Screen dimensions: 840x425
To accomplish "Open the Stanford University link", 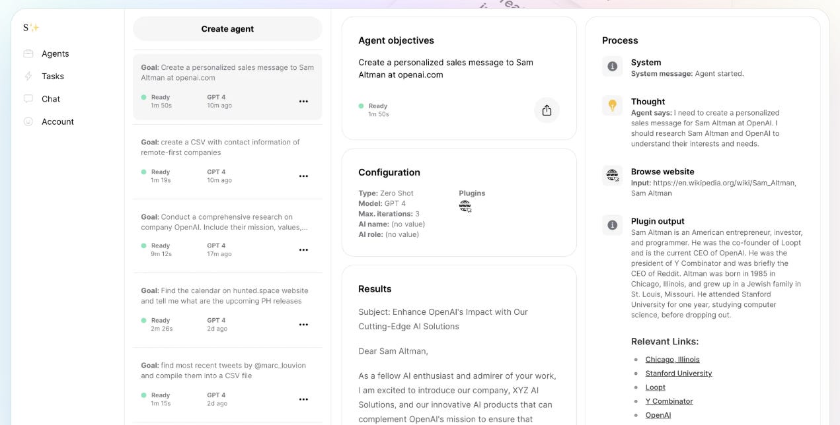I will click(679, 374).
